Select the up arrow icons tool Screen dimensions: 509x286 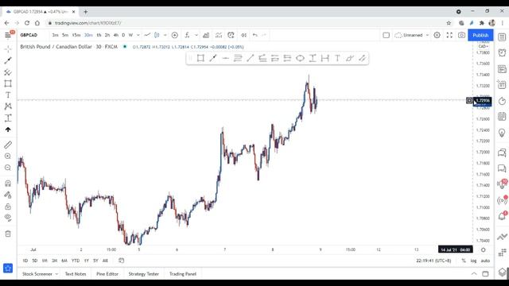(x=8, y=129)
